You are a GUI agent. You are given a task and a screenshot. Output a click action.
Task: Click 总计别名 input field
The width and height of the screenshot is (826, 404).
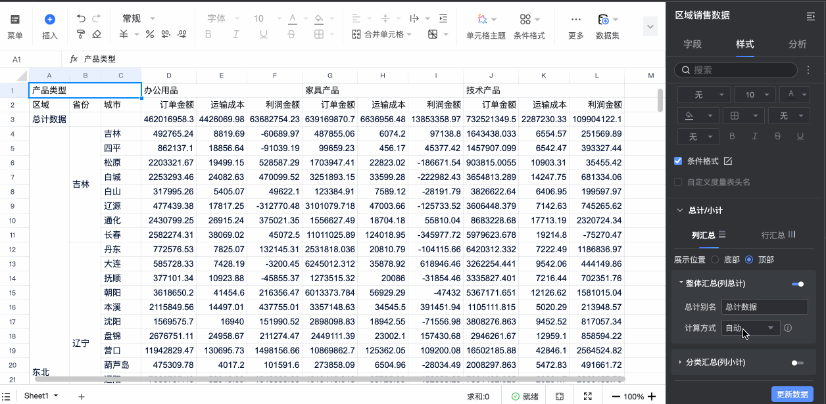pyautogui.click(x=764, y=307)
